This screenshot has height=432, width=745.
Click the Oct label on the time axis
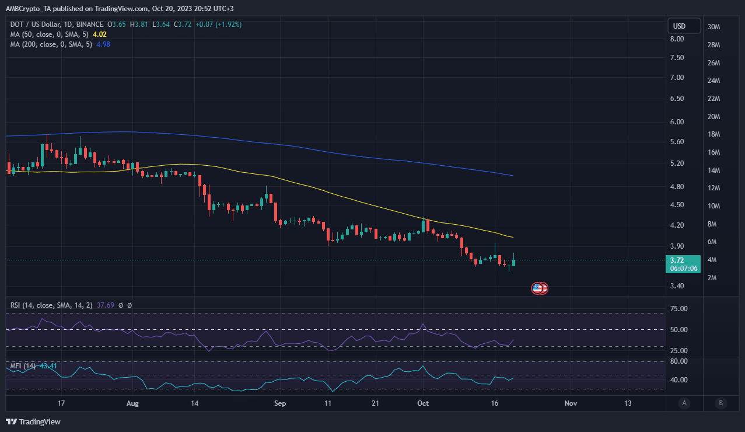[422, 403]
